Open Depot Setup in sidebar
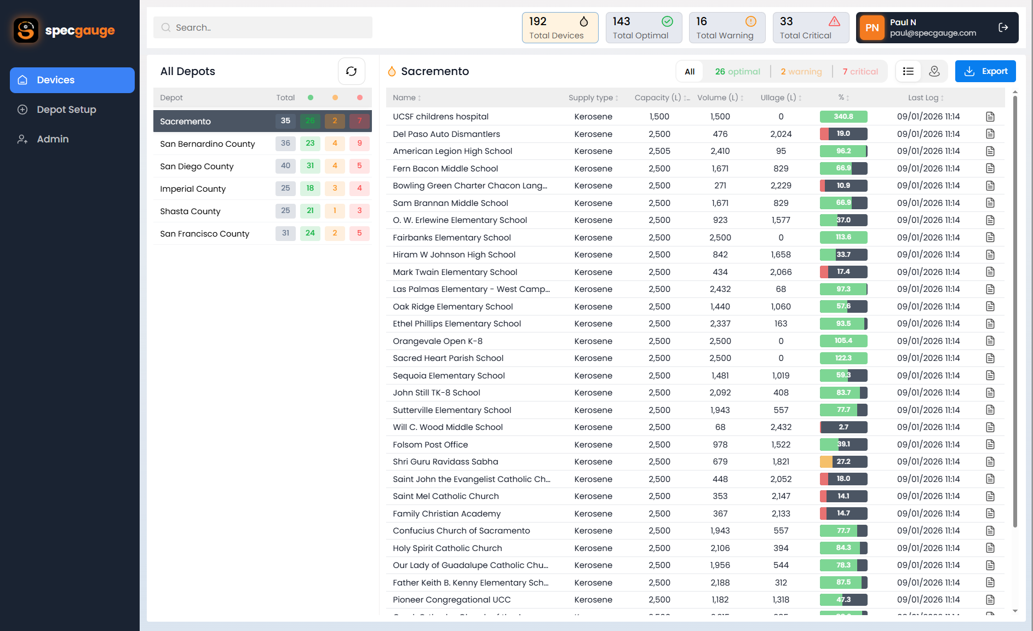The image size is (1033, 631). point(66,110)
